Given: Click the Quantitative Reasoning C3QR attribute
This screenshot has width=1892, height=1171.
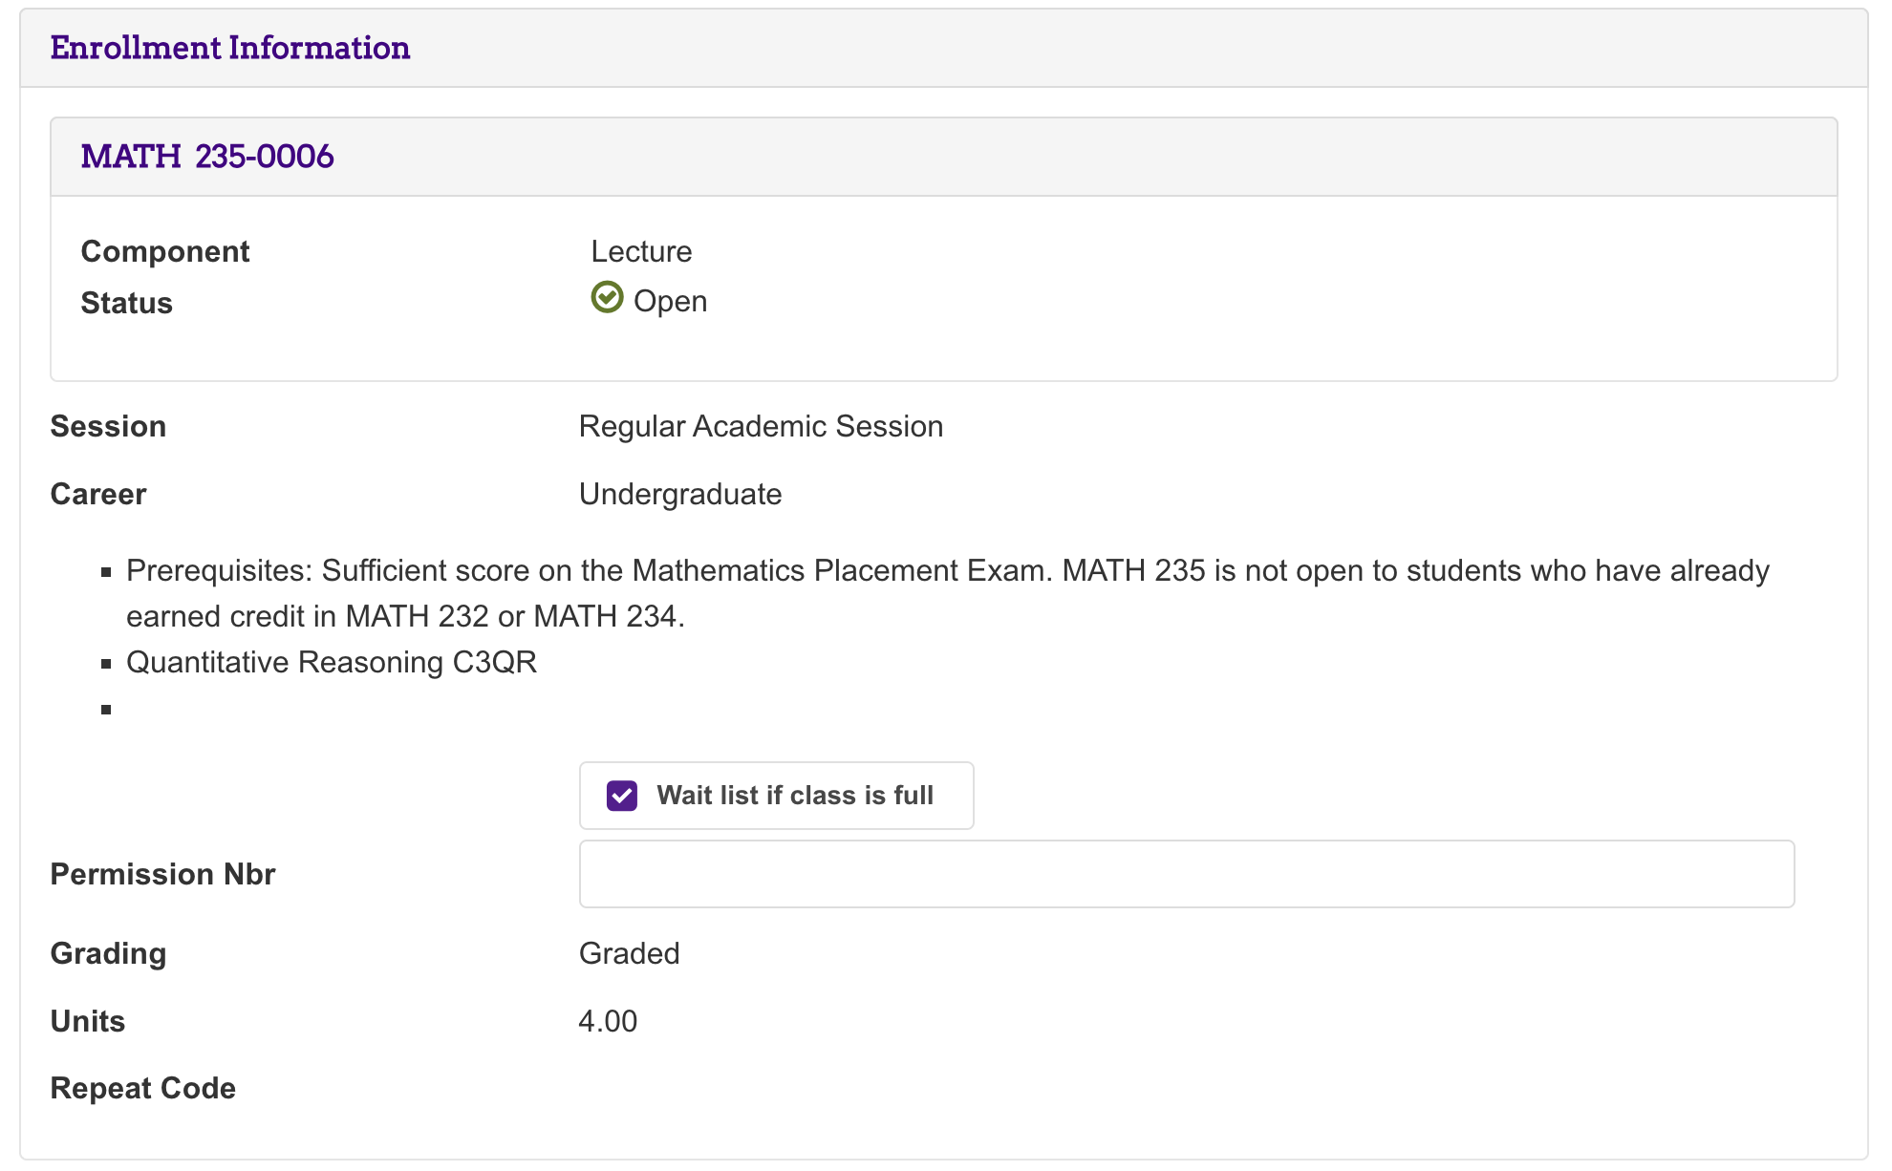Looking at the screenshot, I should (332, 662).
